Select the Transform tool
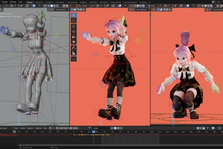Screen dimensions: 223x149 pos(74,42)
